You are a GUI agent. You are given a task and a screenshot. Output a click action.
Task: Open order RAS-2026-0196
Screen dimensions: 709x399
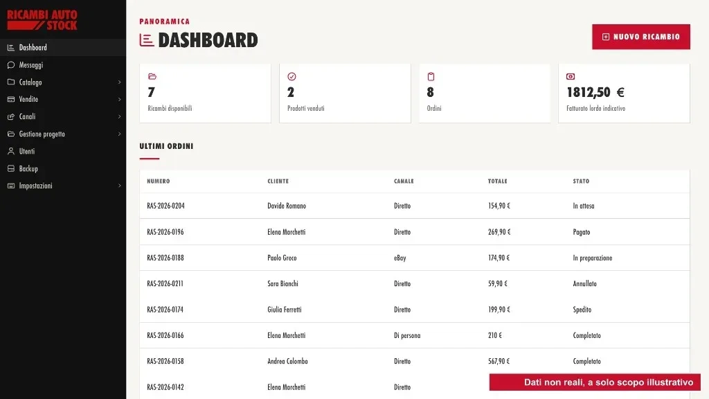(x=165, y=232)
